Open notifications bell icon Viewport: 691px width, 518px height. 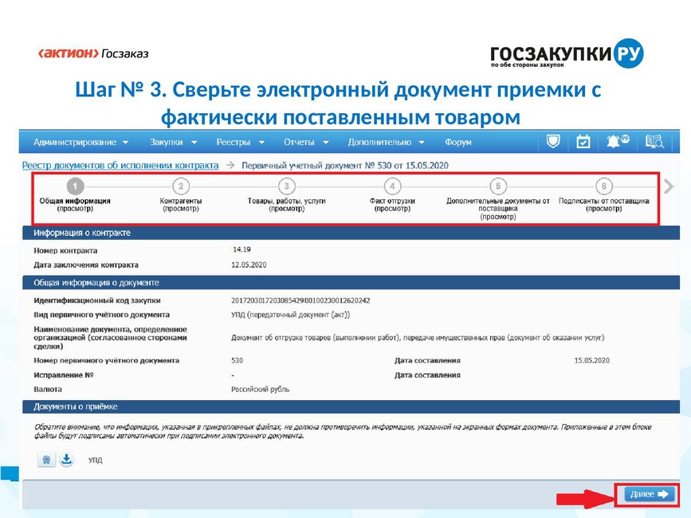coord(618,141)
